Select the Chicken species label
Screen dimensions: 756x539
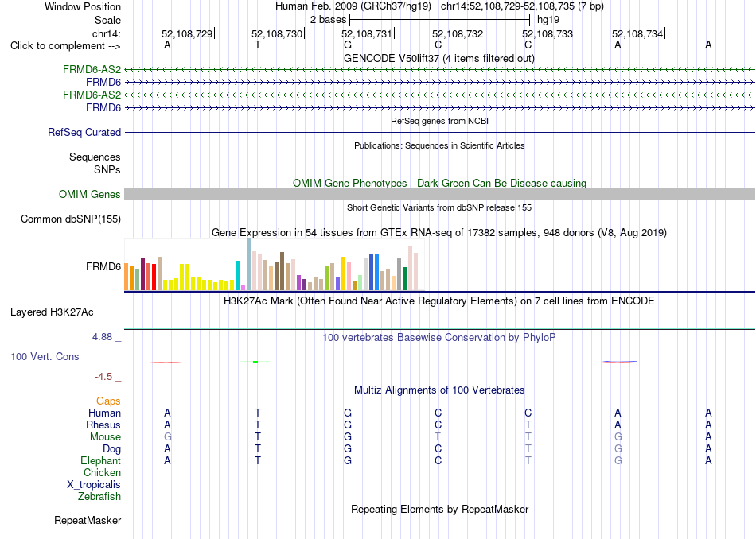[x=102, y=472]
